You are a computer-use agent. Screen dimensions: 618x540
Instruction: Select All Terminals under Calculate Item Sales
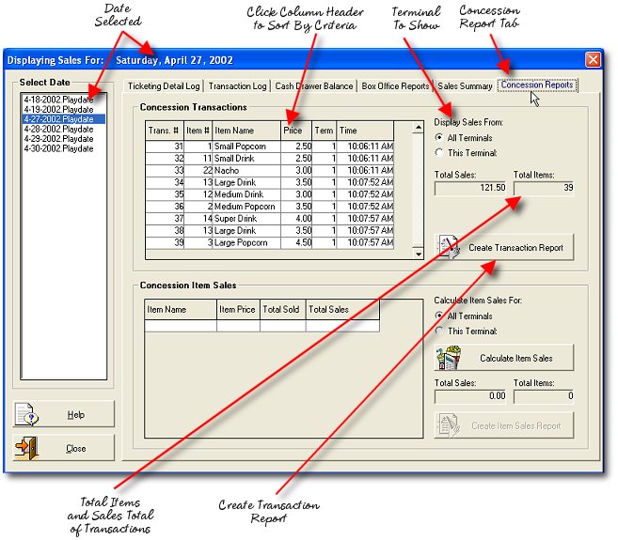pos(439,316)
